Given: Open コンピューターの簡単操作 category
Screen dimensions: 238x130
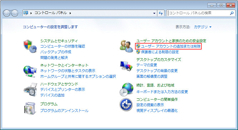Looking at the screenshot, I should pyautogui.click(x=157, y=99).
